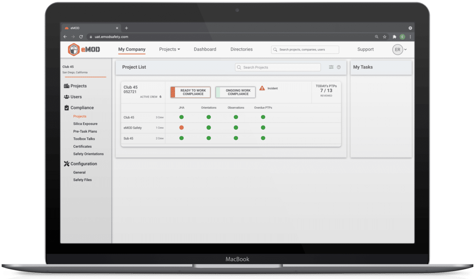
Task: Go to the Directories tab
Action: (x=241, y=49)
